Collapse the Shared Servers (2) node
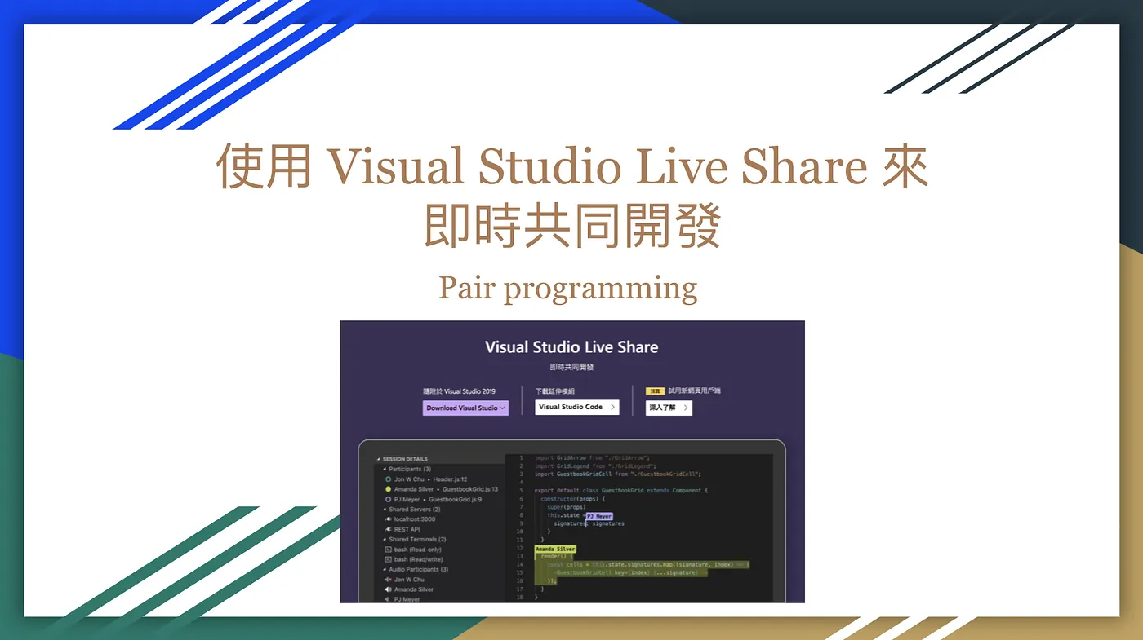1143x640 pixels. click(x=385, y=510)
